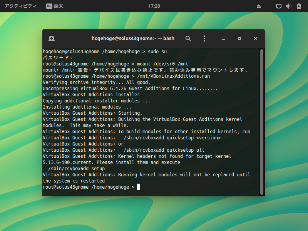Click the display network icon in system tray

coord(278,6)
